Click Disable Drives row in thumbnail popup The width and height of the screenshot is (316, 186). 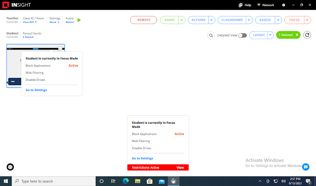pyautogui.click(x=52, y=80)
